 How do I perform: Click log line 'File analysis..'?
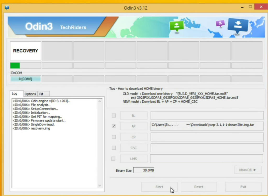[31, 105]
